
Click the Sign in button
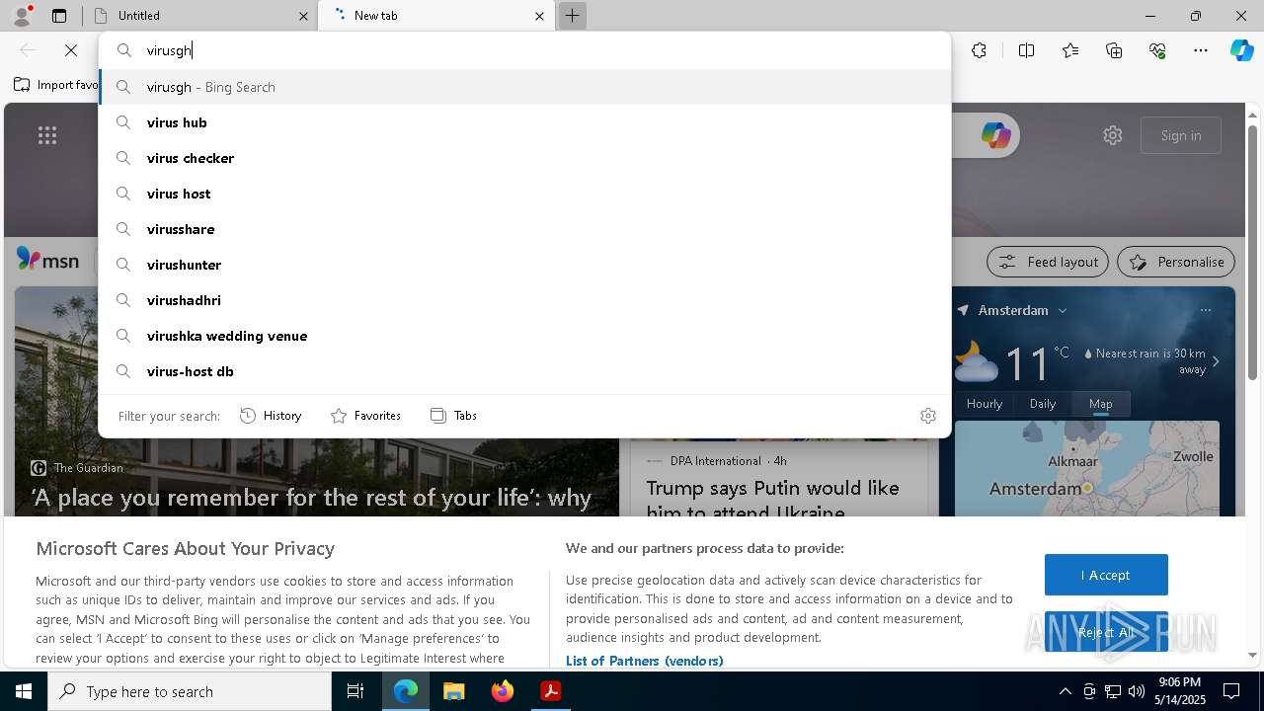click(1181, 135)
